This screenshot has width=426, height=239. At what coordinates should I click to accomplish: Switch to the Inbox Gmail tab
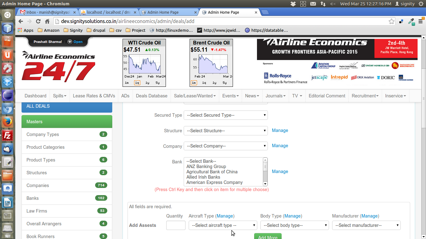[48, 12]
